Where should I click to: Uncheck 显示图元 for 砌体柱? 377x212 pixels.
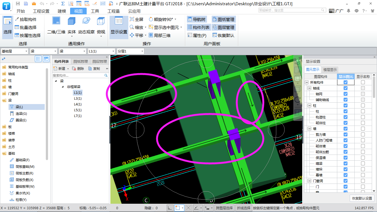346,123
